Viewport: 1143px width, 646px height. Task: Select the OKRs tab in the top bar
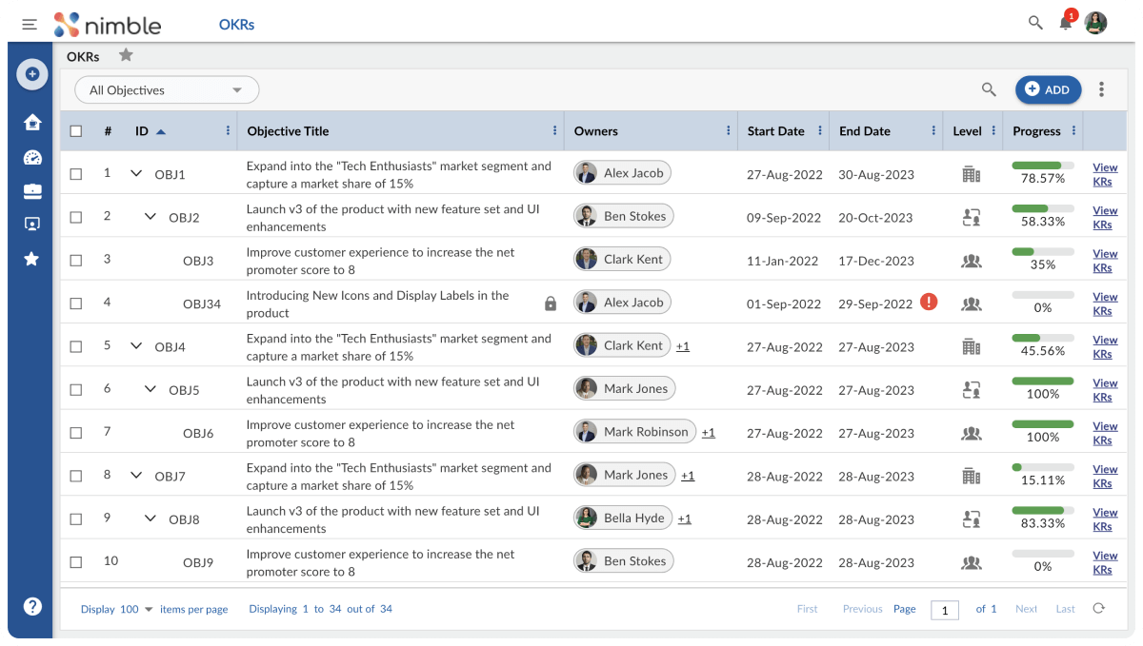pyautogui.click(x=236, y=24)
